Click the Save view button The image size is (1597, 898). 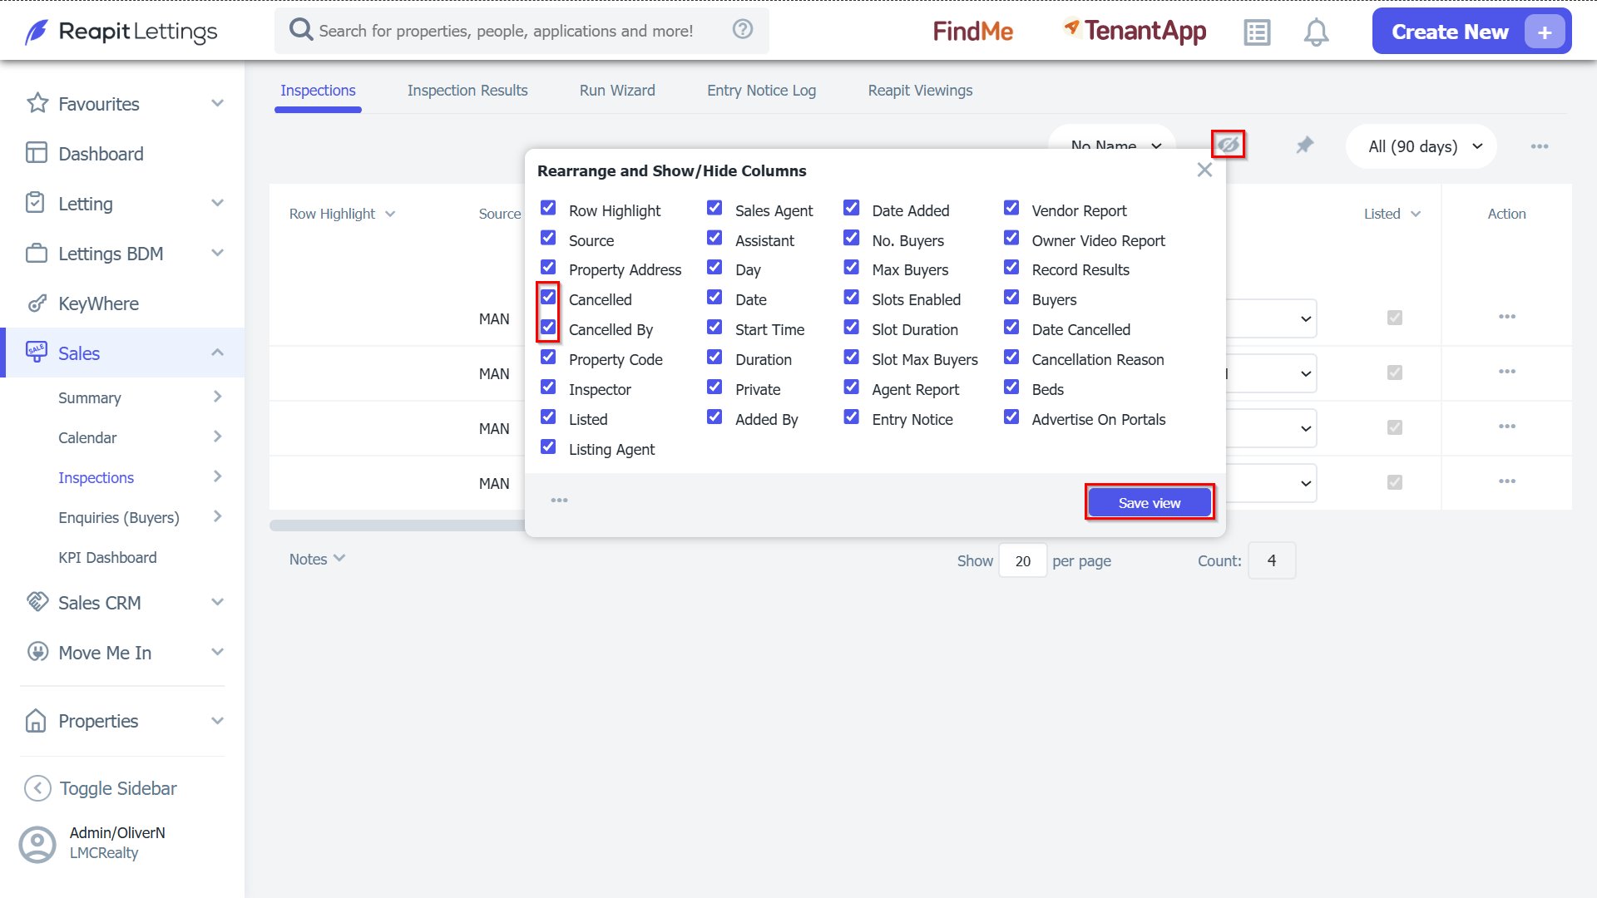tap(1150, 503)
